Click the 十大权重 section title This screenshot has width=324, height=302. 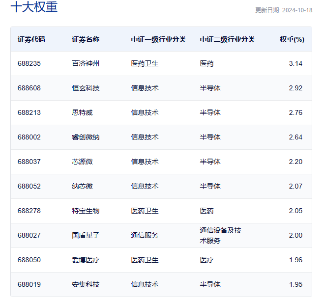(x=34, y=7)
